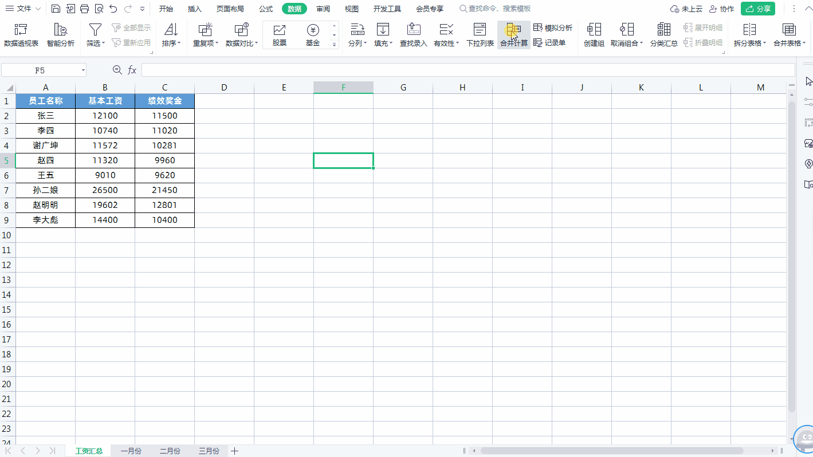The height and width of the screenshot is (457, 813).
Task: Open the 会员专享 member tab
Action: pyautogui.click(x=430, y=9)
